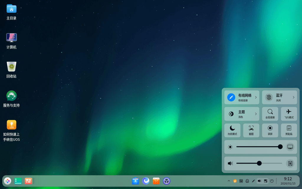This screenshot has height=189, width=302.
Task: Click the volume speaker tray icon
Action: 260,181
